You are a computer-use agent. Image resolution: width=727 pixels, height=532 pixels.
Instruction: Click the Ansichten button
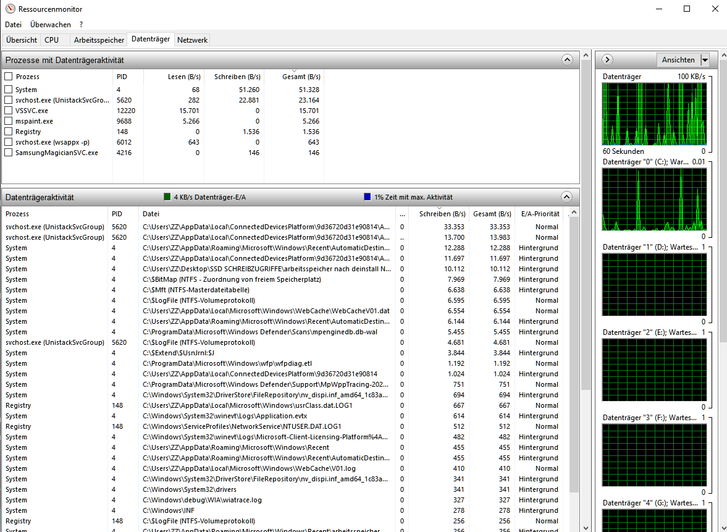tap(678, 60)
